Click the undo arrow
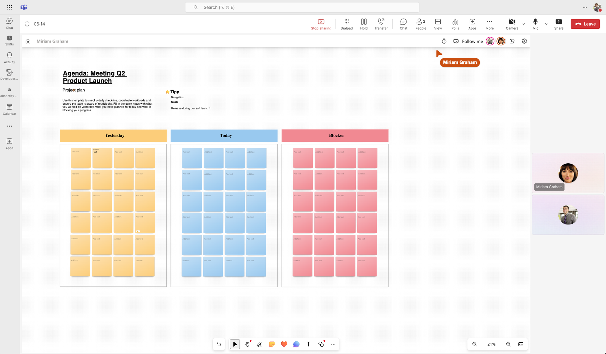Viewport: 606px width, 354px height. pyautogui.click(x=219, y=344)
